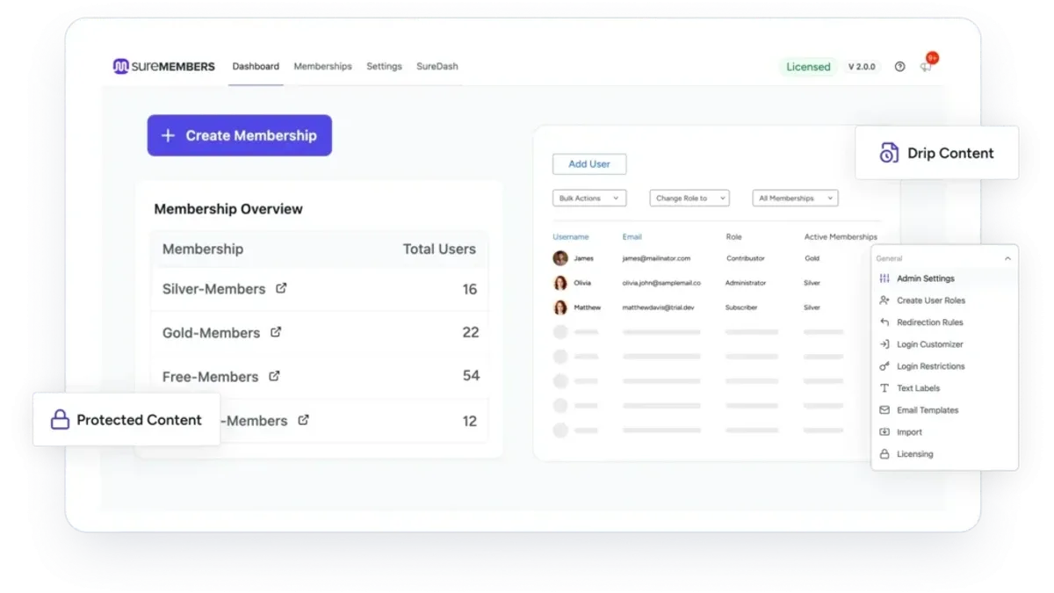Click the Admin Settings sliders icon
Viewport: 1054px width, 593px height.
(x=884, y=278)
